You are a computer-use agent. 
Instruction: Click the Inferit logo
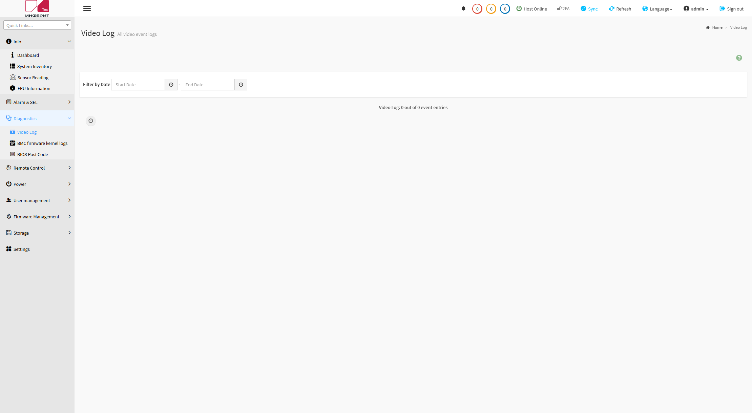point(37,8)
